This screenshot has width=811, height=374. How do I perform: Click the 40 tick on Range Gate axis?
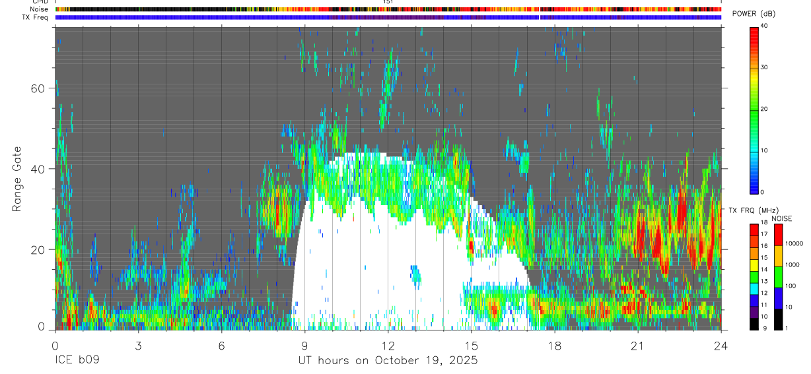pyautogui.click(x=40, y=169)
